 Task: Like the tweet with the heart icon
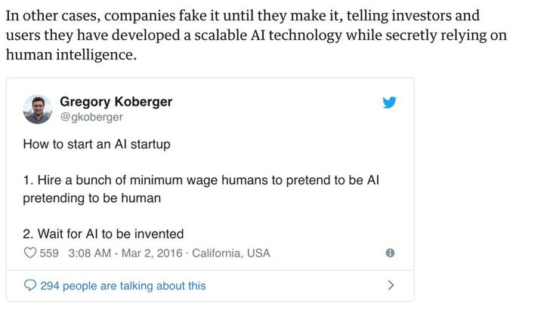coord(29,253)
